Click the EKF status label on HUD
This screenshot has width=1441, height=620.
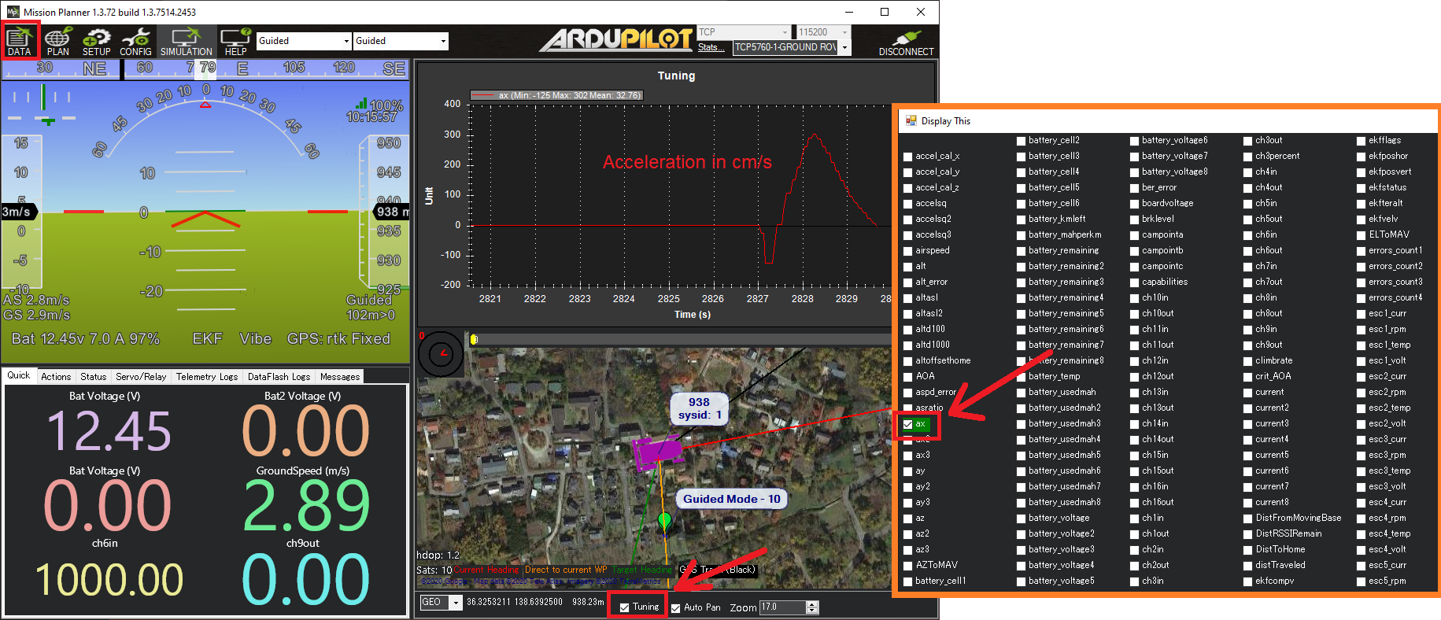[x=207, y=338]
